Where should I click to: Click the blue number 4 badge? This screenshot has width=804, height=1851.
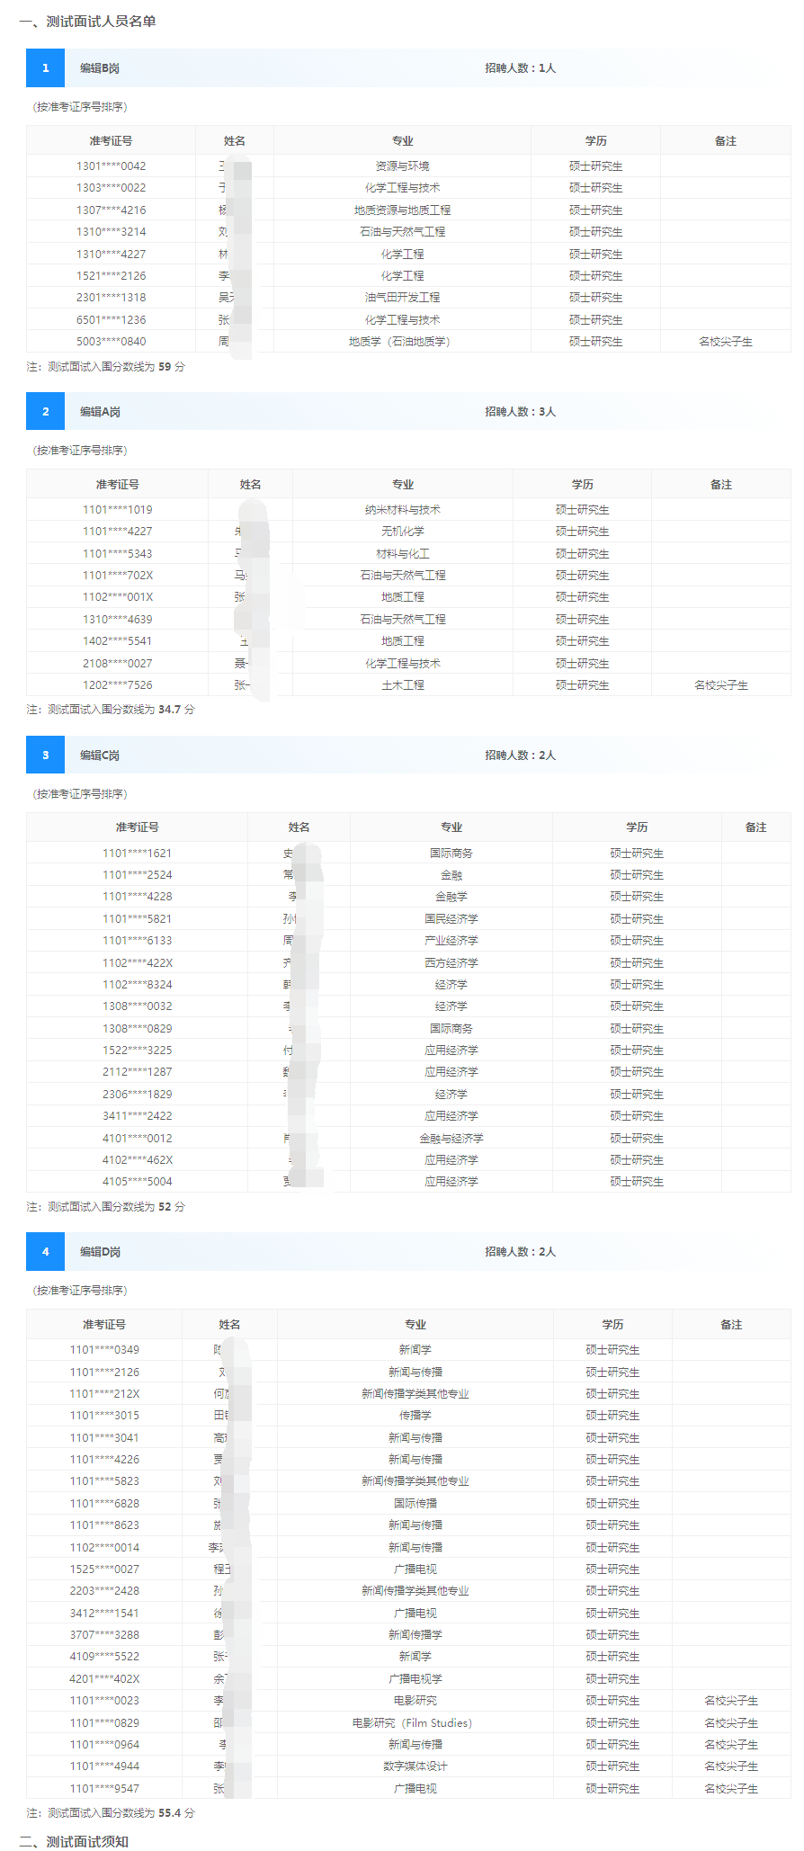pyautogui.click(x=45, y=1252)
